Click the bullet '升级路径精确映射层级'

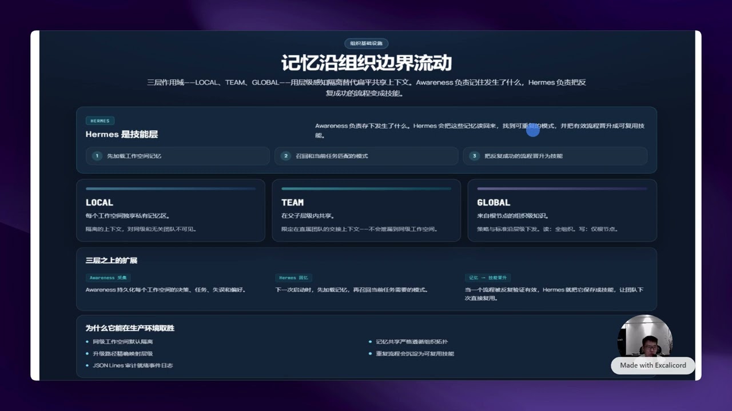click(123, 354)
